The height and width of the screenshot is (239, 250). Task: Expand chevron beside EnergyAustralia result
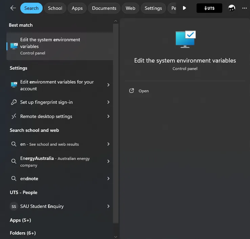[x=108, y=162]
